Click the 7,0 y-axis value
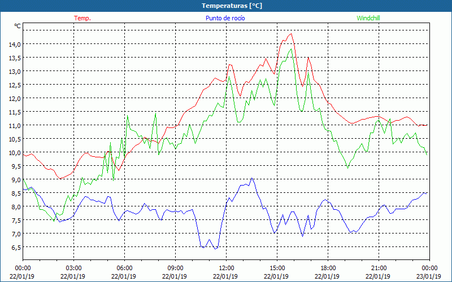452x282 pixels. pos(16,233)
